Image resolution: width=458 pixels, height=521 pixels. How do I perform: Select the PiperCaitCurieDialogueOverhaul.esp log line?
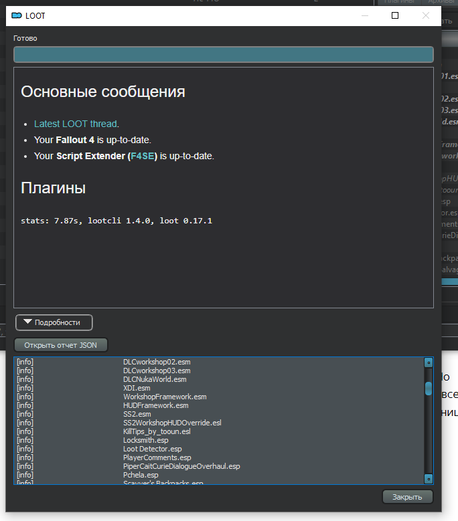219,466
